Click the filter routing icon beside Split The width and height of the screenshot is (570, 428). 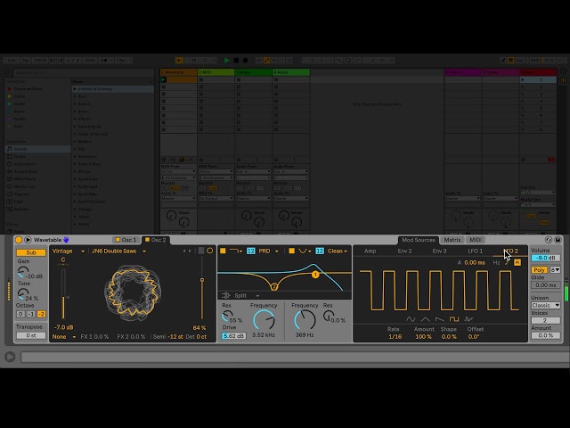click(225, 295)
